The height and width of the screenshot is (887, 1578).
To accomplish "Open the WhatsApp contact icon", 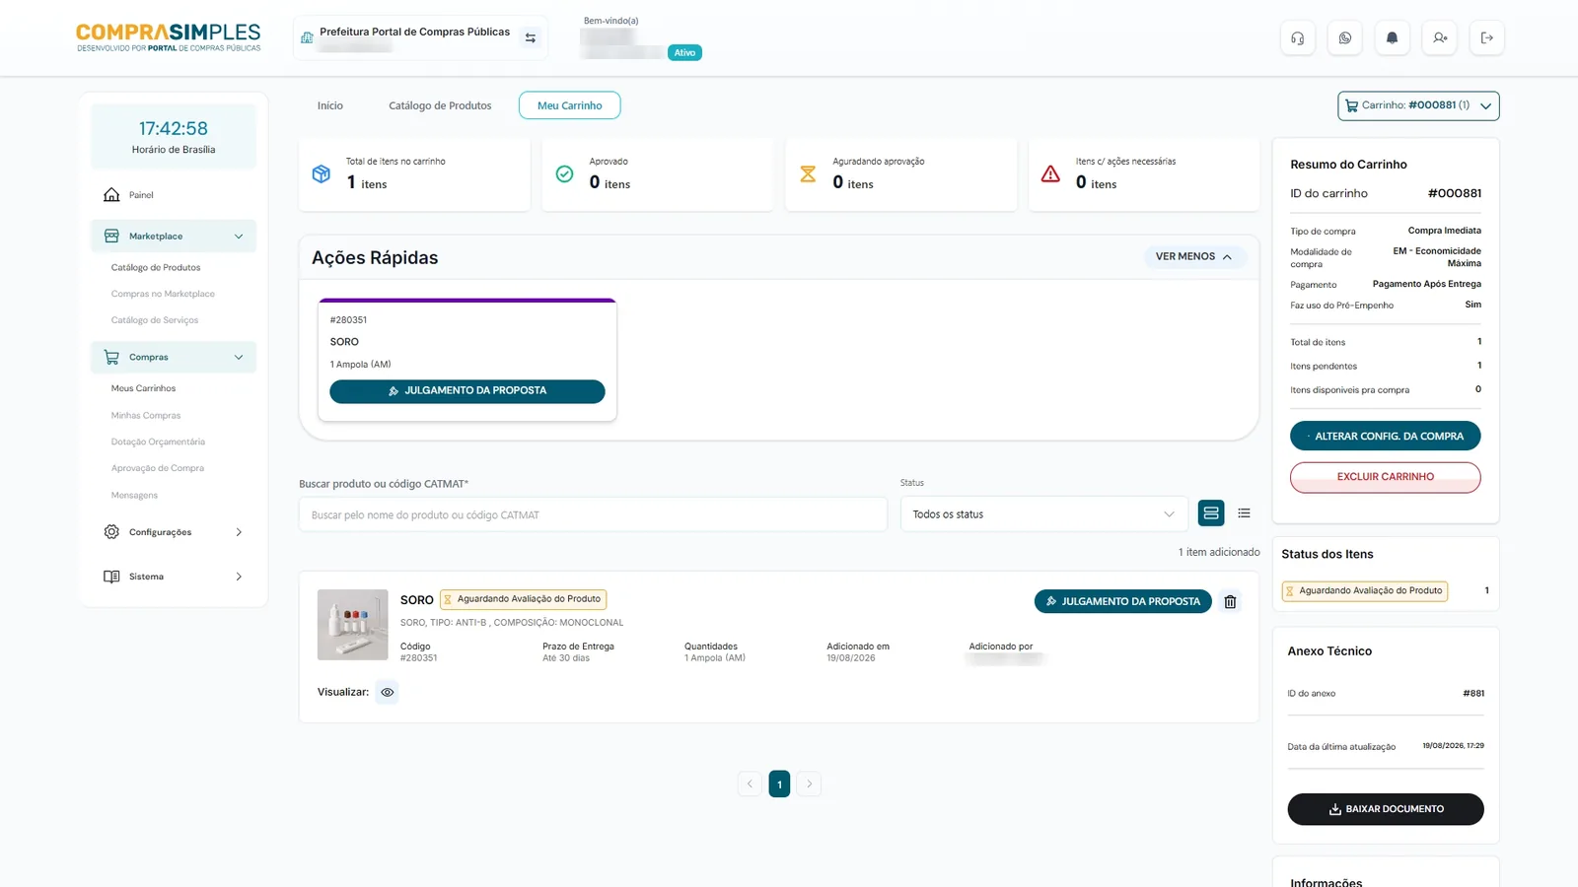I will pyautogui.click(x=1344, y=38).
